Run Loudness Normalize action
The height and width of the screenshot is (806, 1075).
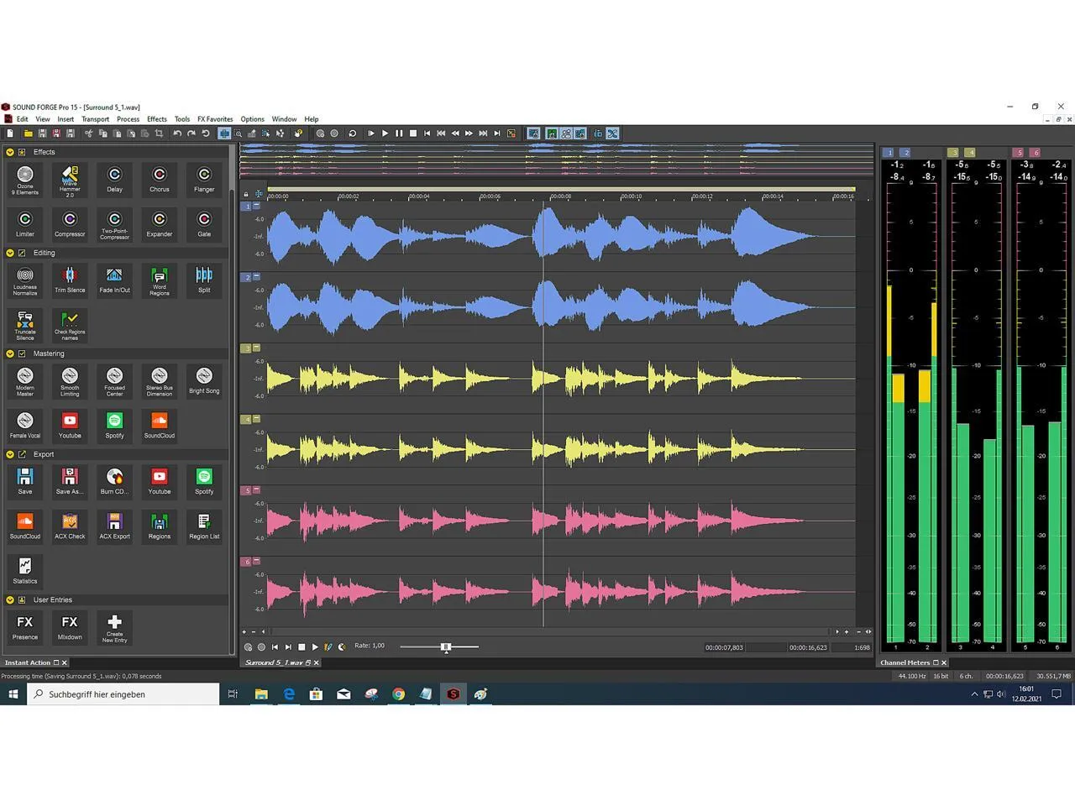[25, 280]
